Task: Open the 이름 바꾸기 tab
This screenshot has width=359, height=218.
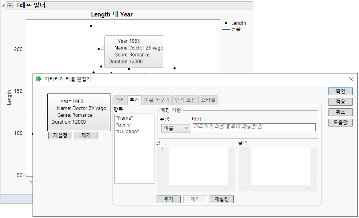Action: click(157, 100)
